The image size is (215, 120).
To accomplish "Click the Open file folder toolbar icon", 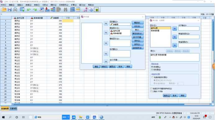I will (4, 10).
